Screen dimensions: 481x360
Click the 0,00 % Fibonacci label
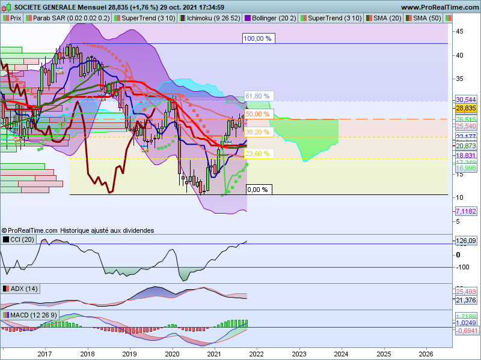pyautogui.click(x=259, y=190)
